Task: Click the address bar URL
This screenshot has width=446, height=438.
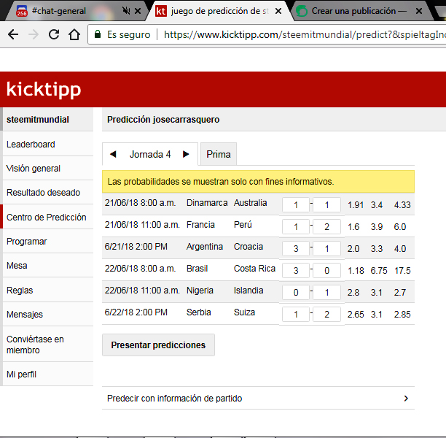Action: [x=305, y=34]
